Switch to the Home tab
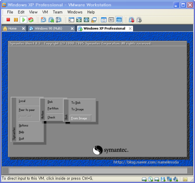The height and width of the screenshot is (183, 195). click(12, 28)
